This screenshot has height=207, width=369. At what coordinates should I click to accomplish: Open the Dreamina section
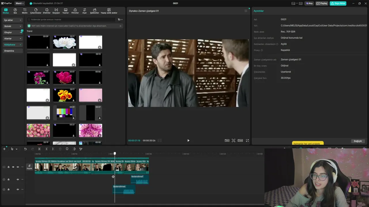[13, 51]
